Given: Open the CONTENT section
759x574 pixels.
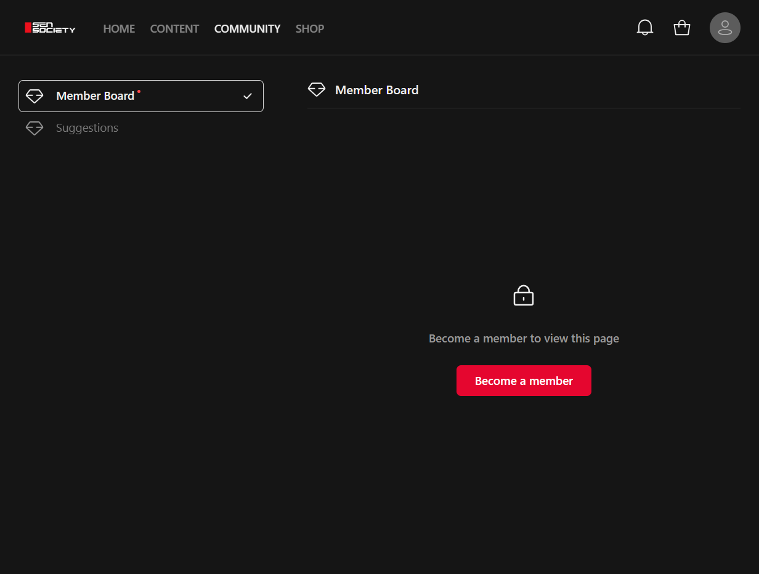Looking at the screenshot, I should 174,29.
